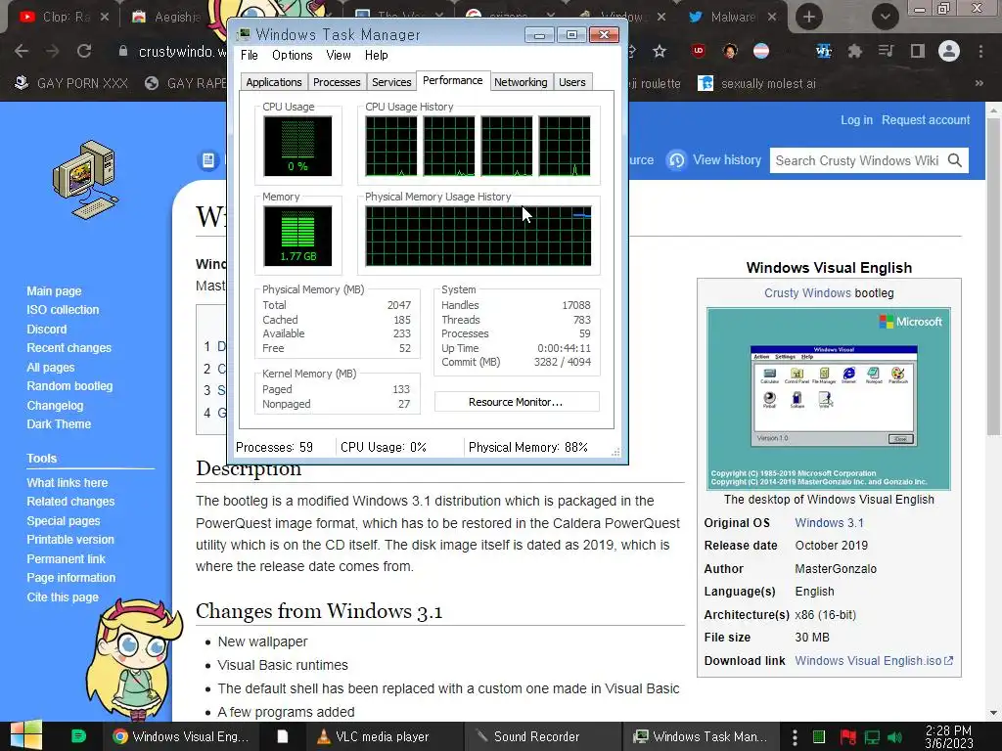This screenshot has width=1002, height=751.
Task: Click the Search Crusty Windows Wiki field
Action: (857, 160)
